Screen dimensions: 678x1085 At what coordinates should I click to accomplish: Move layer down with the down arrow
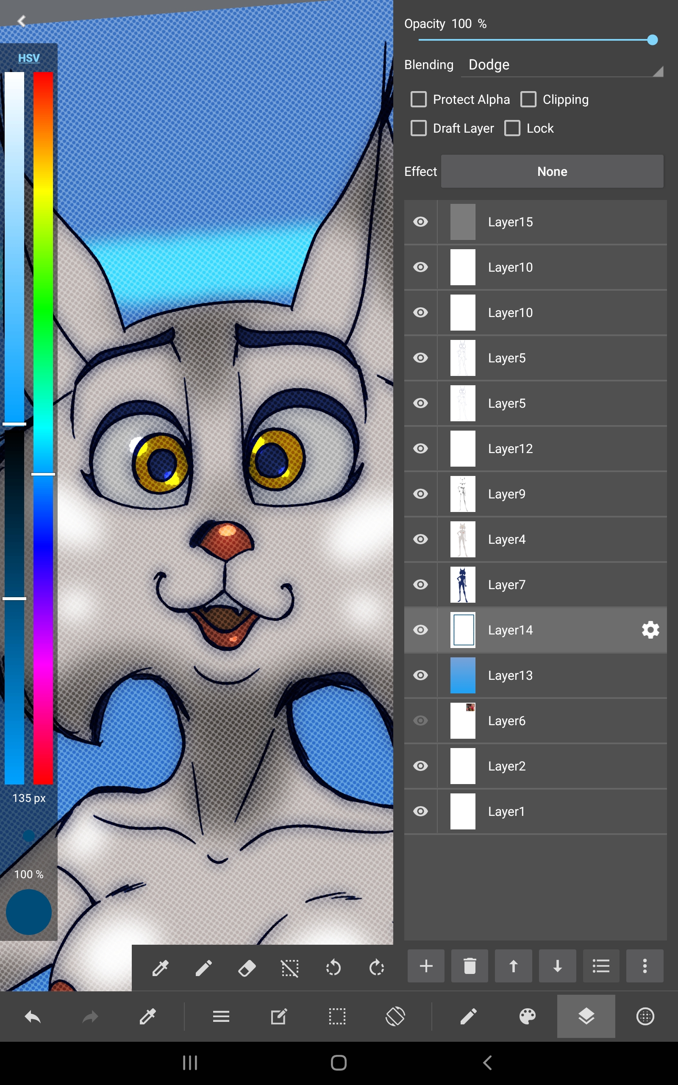(x=557, y=966)
